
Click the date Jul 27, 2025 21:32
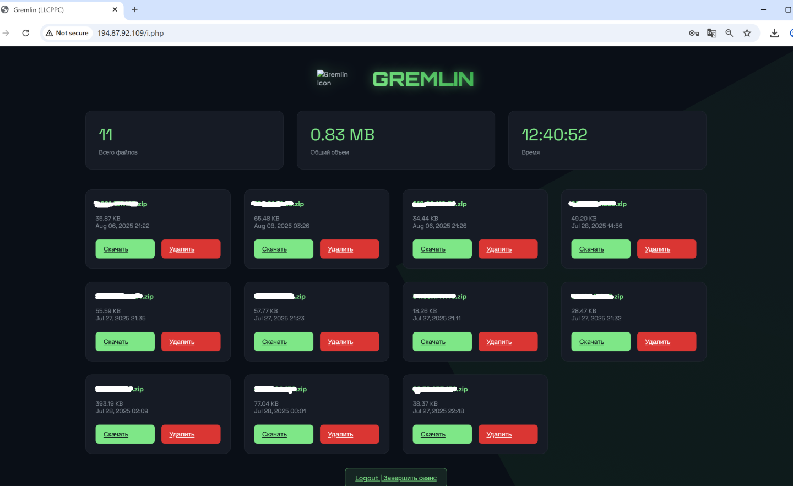[596, 318]
